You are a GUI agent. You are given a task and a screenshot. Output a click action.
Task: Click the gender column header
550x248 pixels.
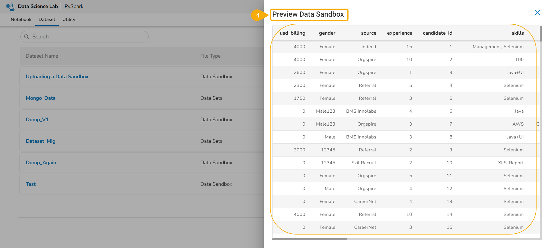[327, 33]
